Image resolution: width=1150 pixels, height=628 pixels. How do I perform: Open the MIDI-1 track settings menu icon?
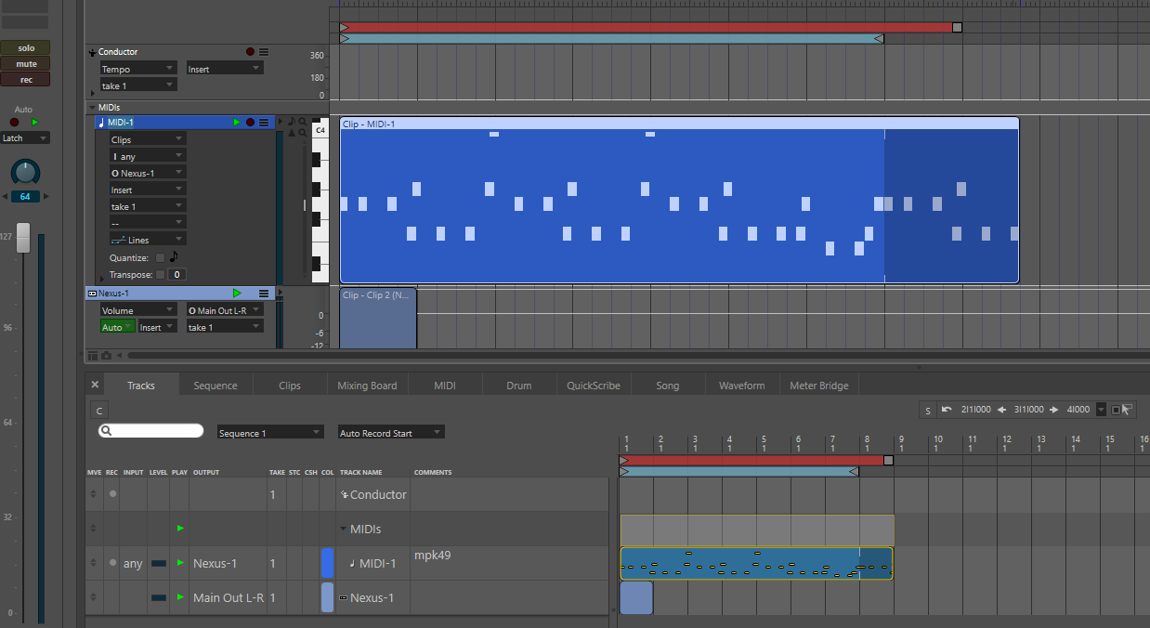coord(264,123)
